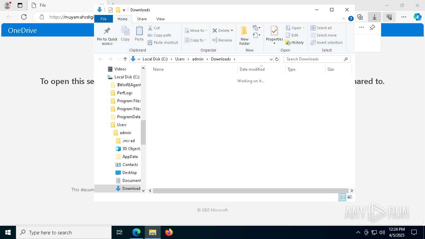The height and width of the screenshot is (239, 425).
Task: Switch to the View ribbon tab
Action: [x=160, y=19]
